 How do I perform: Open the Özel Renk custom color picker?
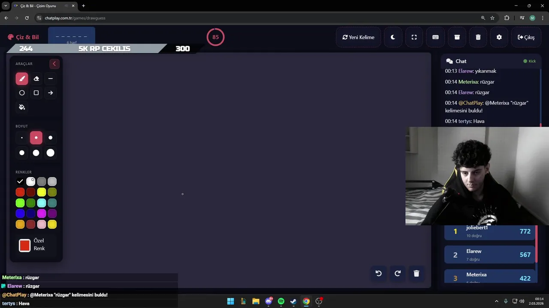pyautogui.click(x=25, y=245)
